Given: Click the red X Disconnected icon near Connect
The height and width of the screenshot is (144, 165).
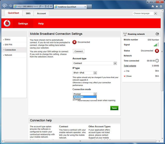Looking at the screenshot, I should point(75,42).
